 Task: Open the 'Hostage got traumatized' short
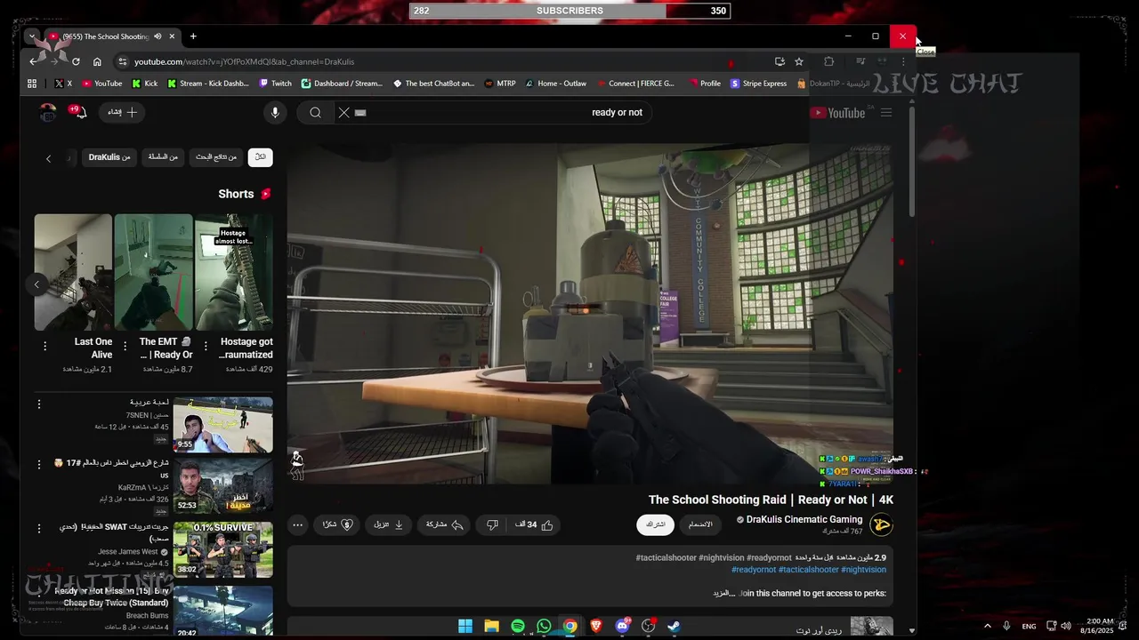coord(233,272)
